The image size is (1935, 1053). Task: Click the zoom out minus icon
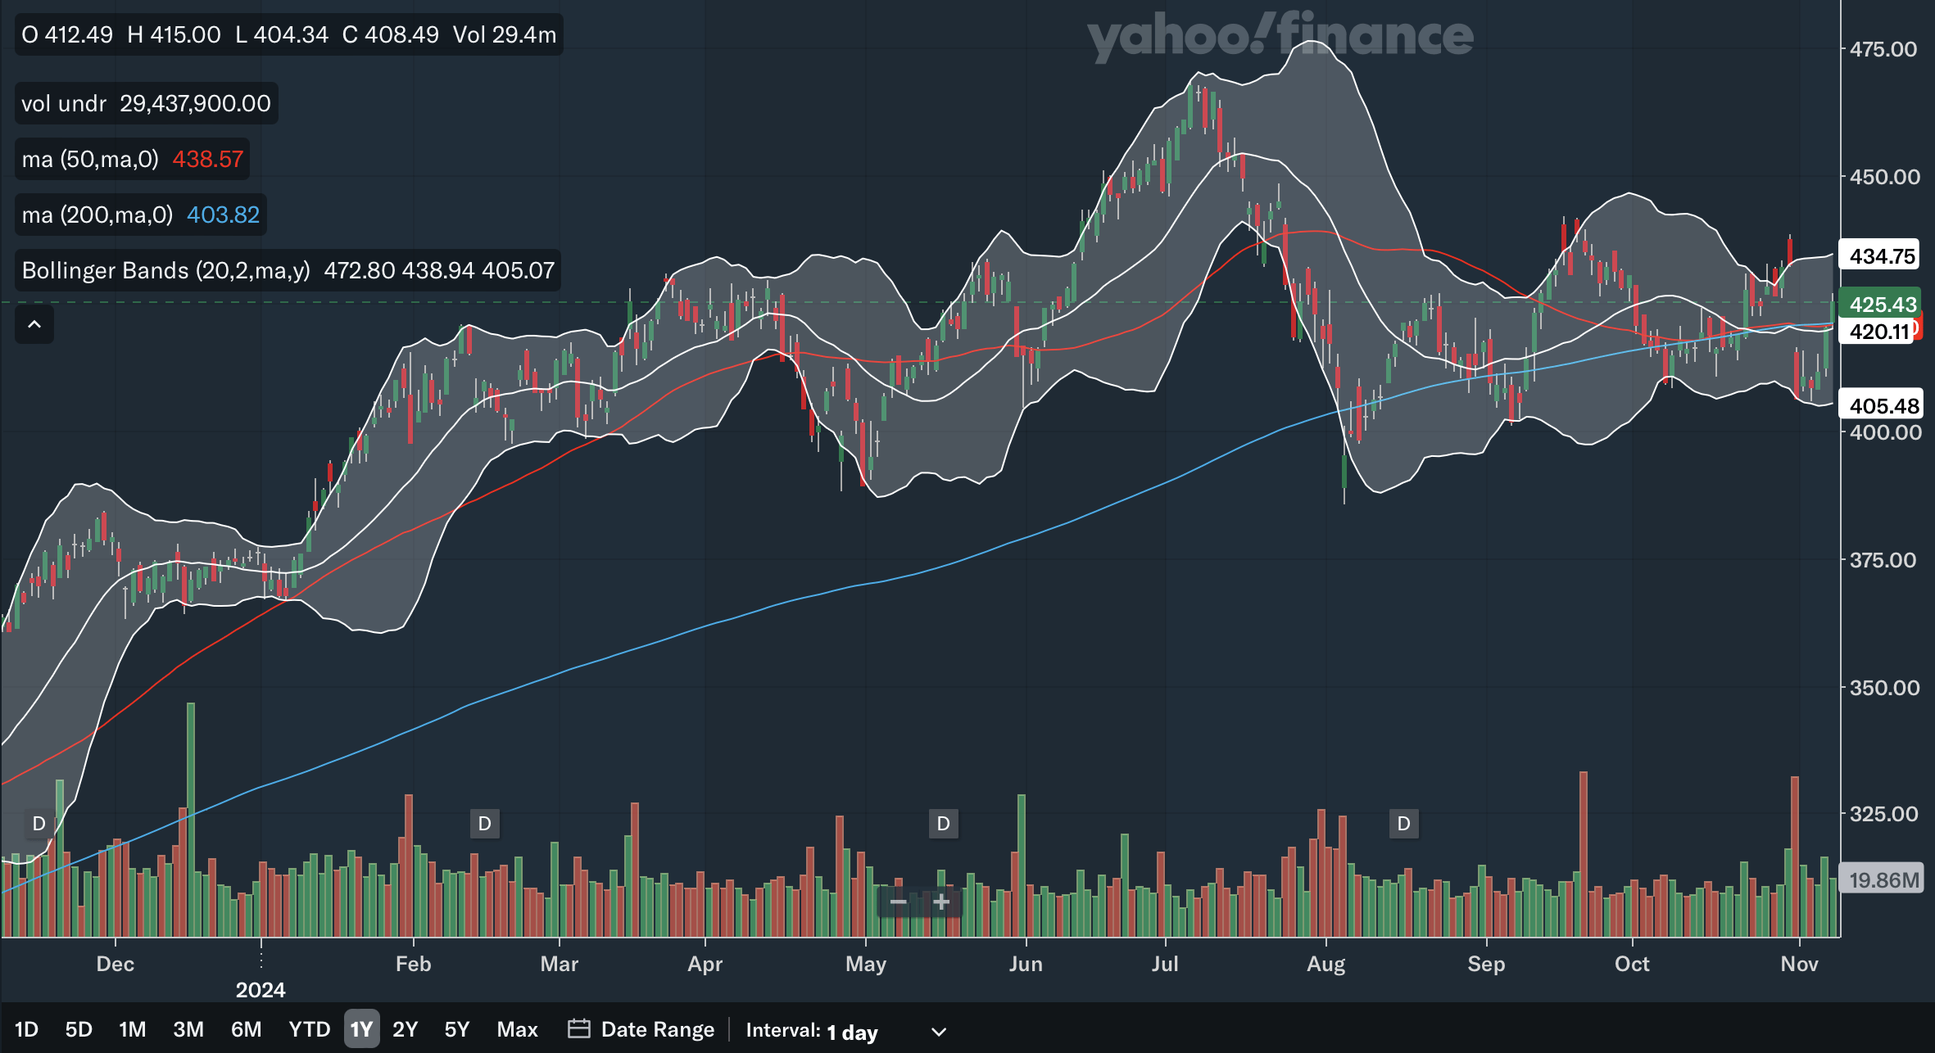coord(898,902)
